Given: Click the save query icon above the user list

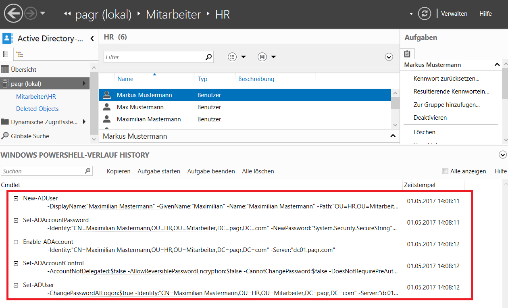Looking at the screenshot, I should tap(261, 57).
